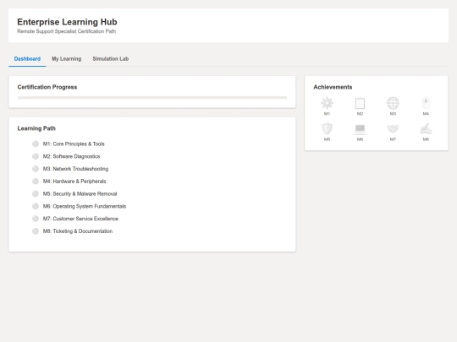Select the status circle for M7 Customer Service
457x342 pixels.
click(36, 219)
